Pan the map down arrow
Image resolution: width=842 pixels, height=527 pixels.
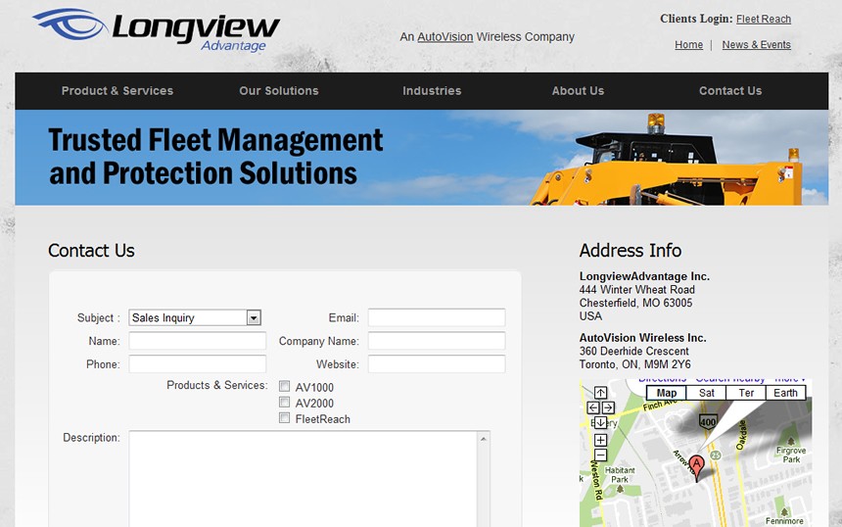pos(600,423)
